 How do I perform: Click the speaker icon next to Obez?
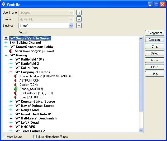(x=16, y=97)
